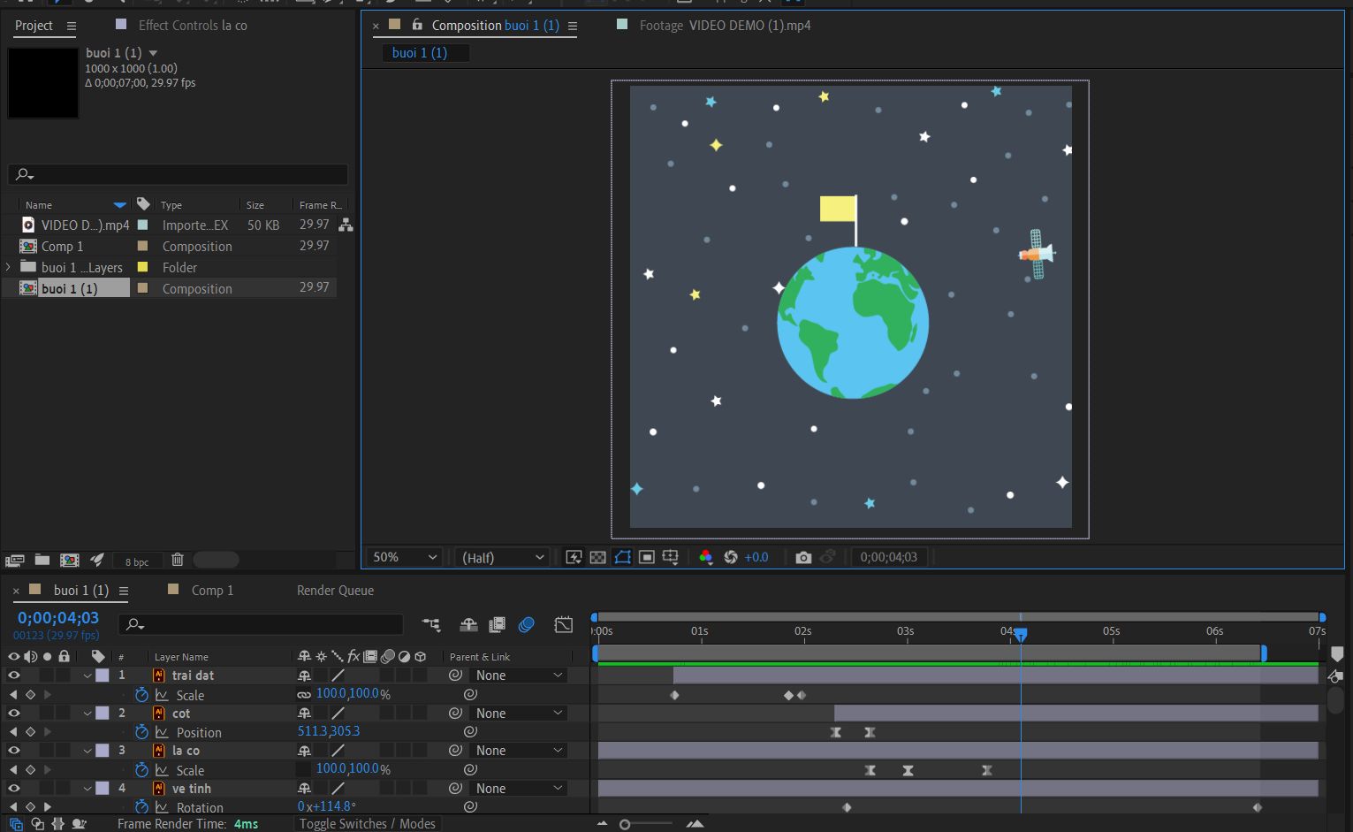Collapse the la co layer properties

pyautogui.click(x=87, y=751)
